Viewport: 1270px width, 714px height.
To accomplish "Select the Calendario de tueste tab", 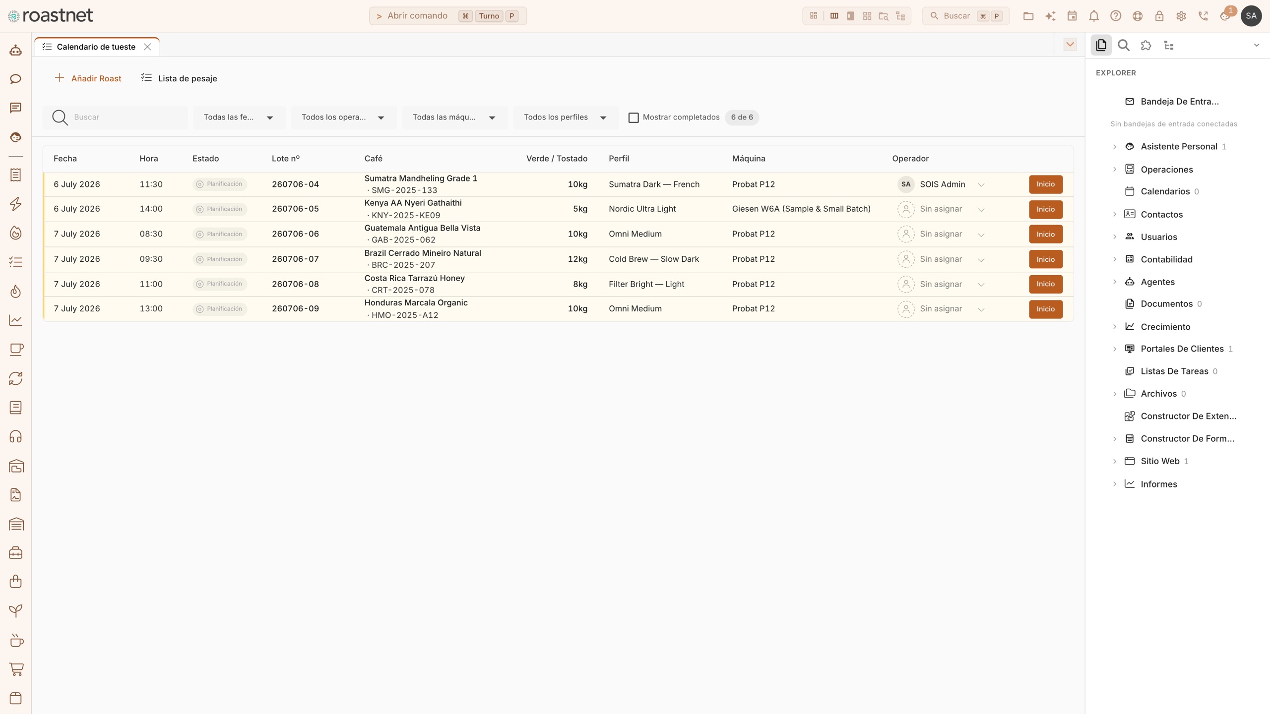I will click(x=96, y=47).
